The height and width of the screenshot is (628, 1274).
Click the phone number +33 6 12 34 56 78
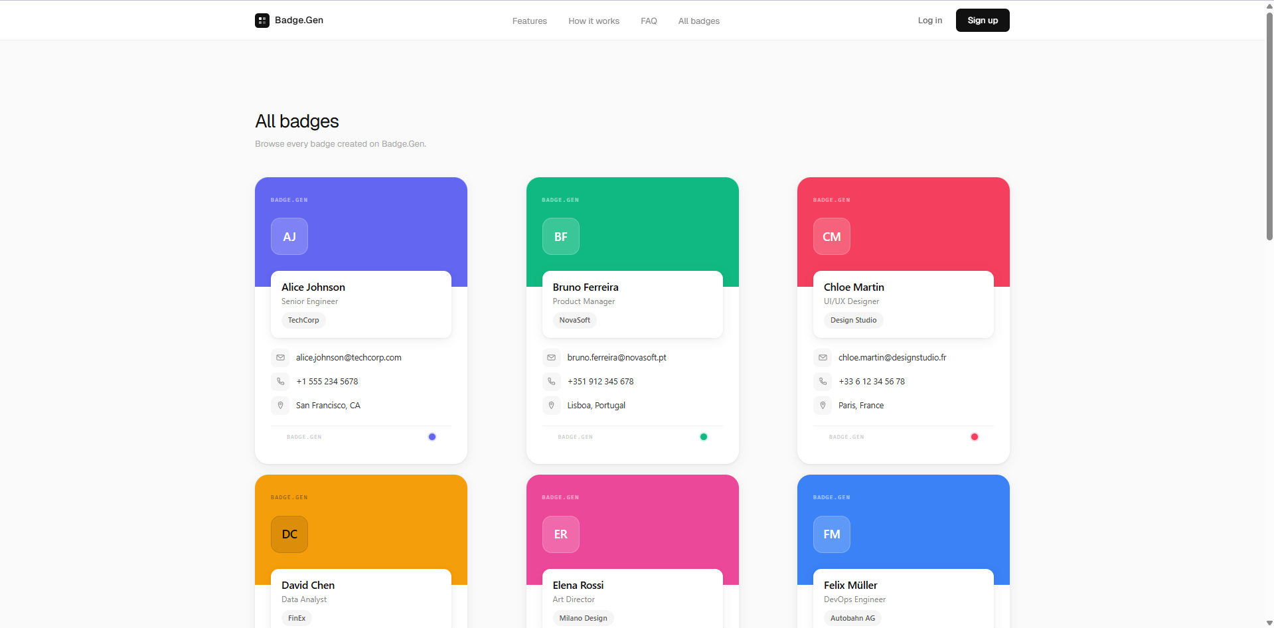coord(872,382)
